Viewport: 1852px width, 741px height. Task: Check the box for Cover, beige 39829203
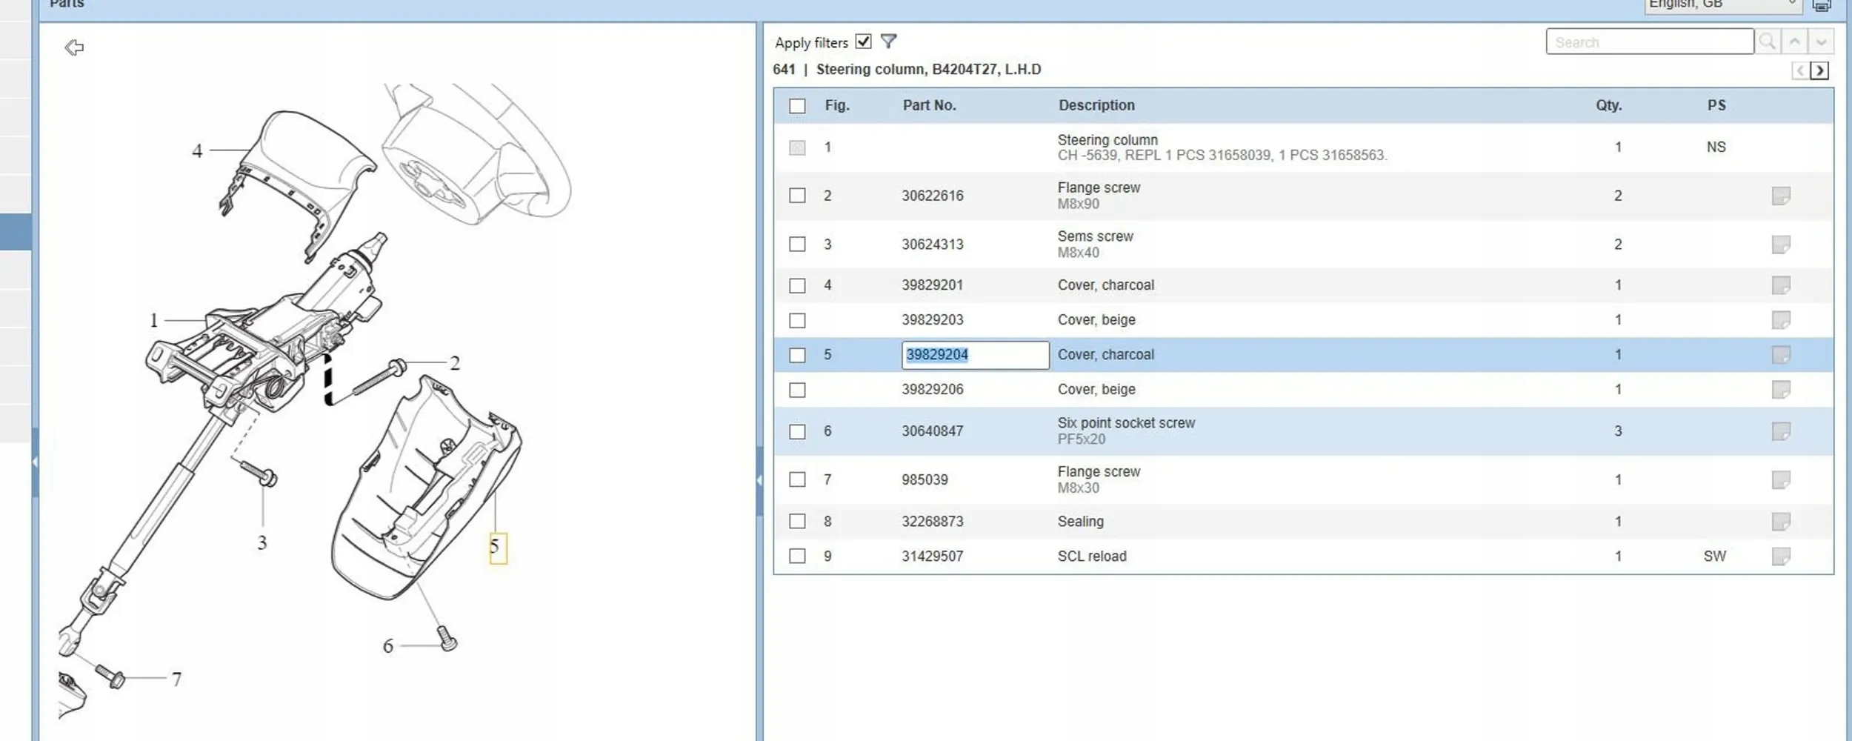pos(797,320)
